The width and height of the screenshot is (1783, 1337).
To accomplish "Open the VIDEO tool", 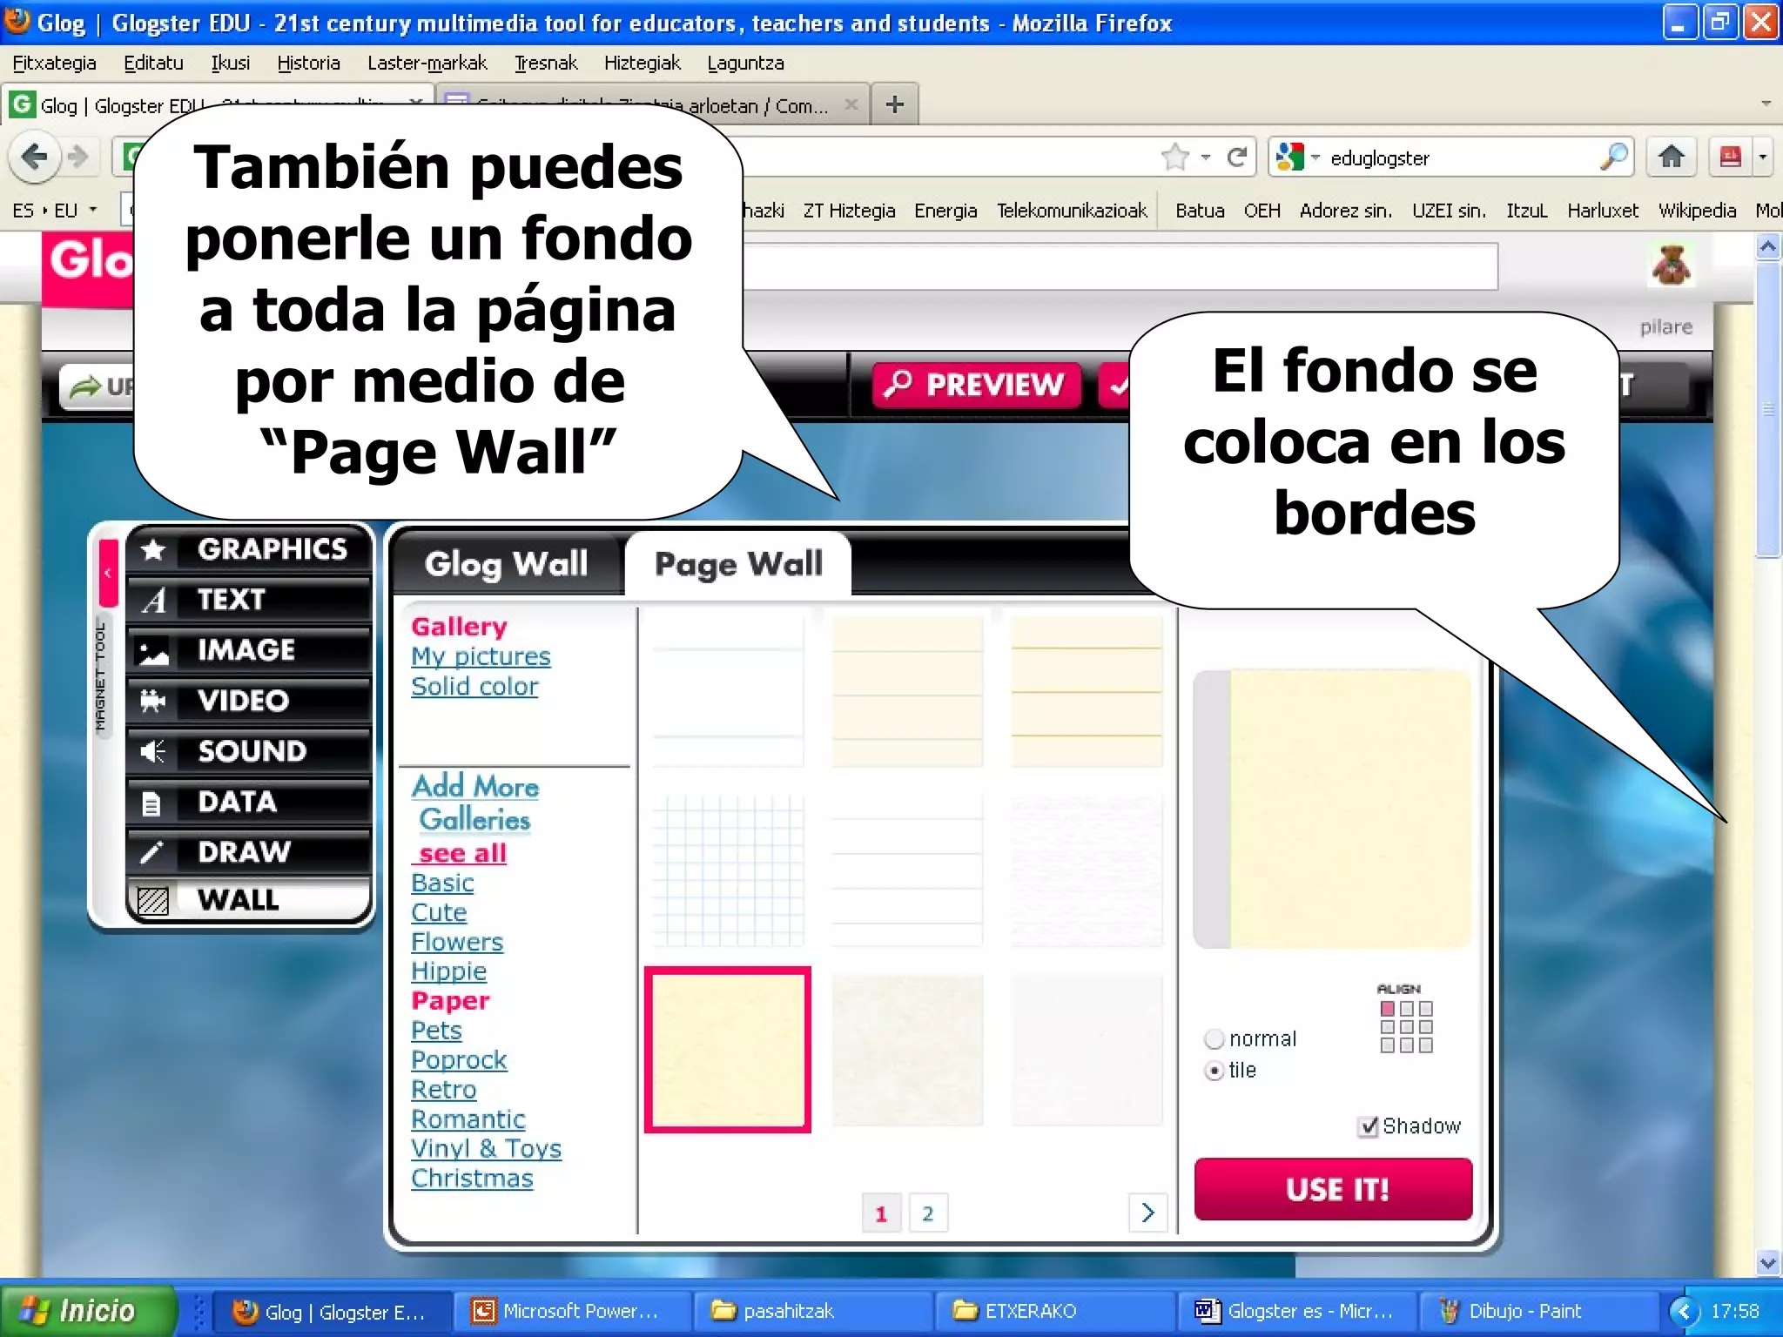I will 248,700.
